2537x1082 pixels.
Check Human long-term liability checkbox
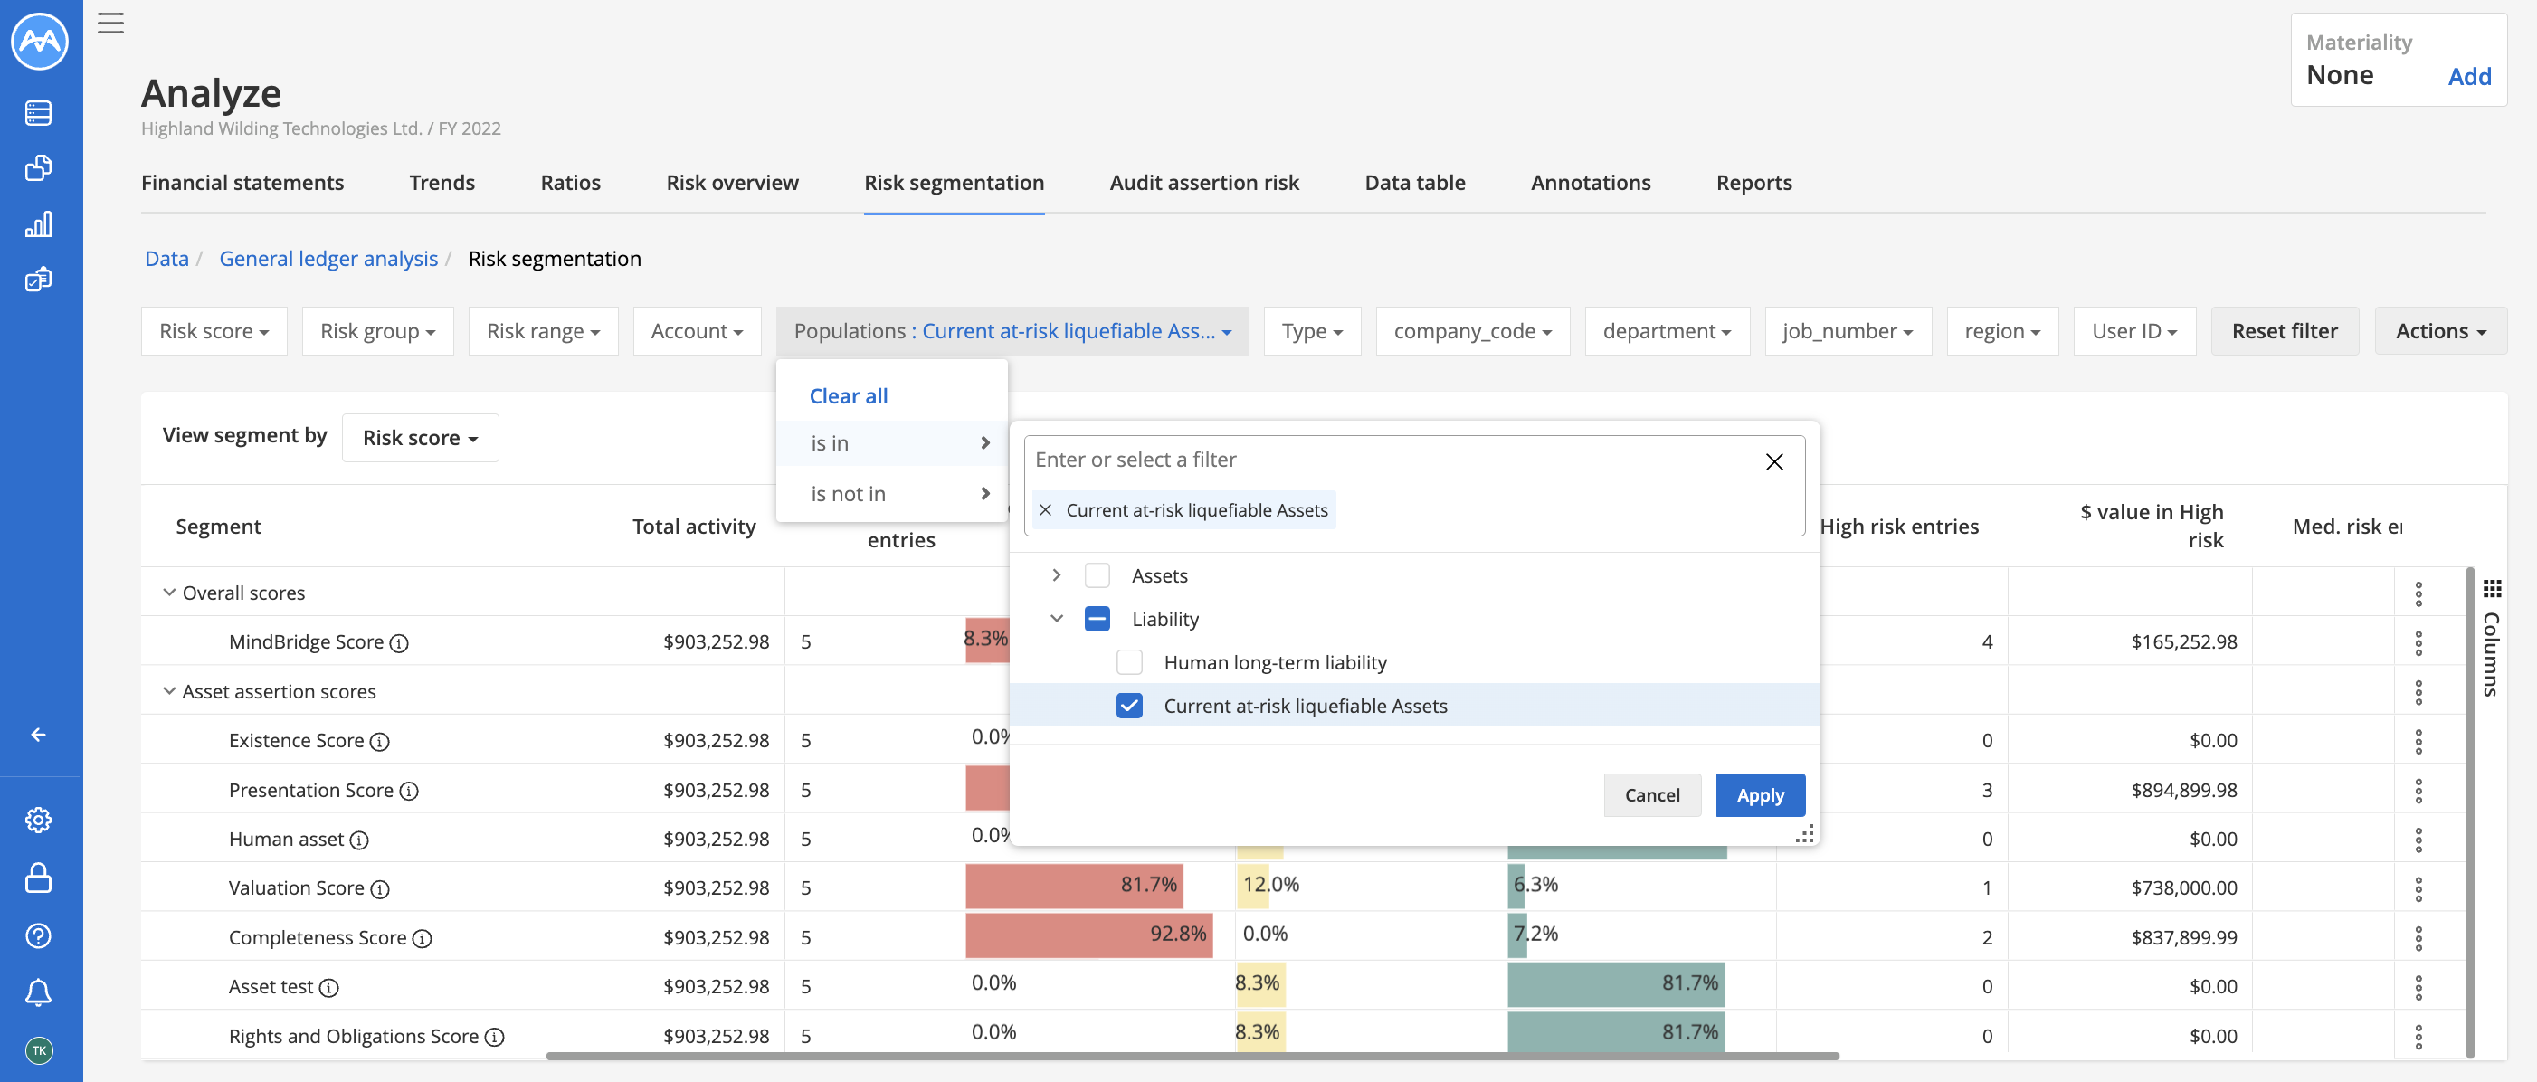[1128, 661]
